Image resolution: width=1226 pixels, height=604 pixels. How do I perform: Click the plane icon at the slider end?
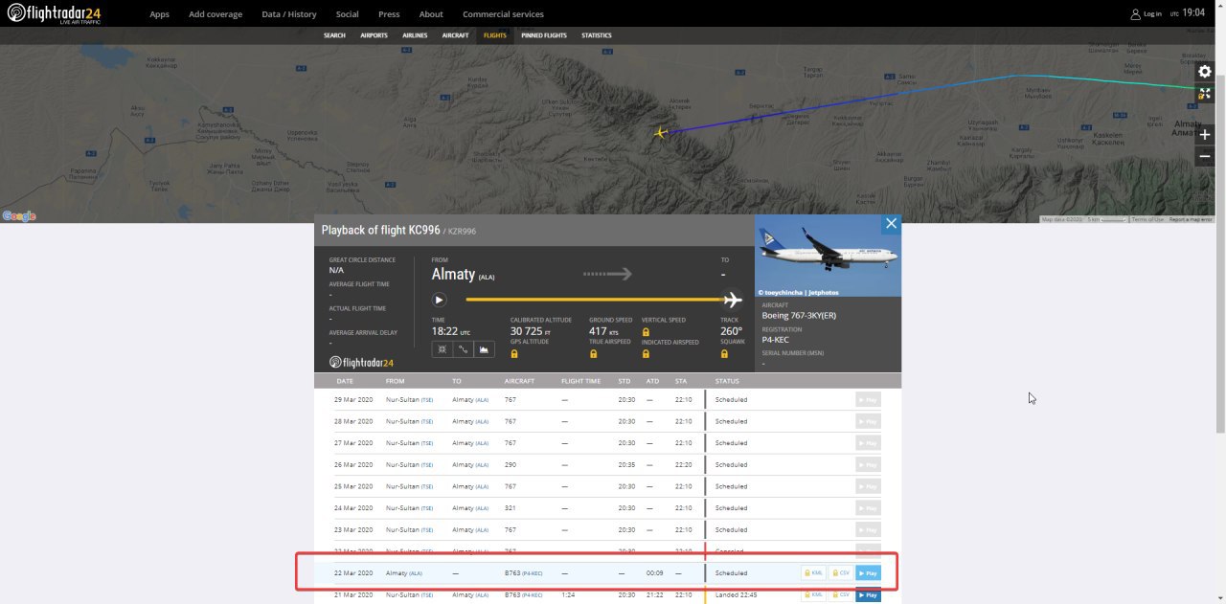[733, 300]
